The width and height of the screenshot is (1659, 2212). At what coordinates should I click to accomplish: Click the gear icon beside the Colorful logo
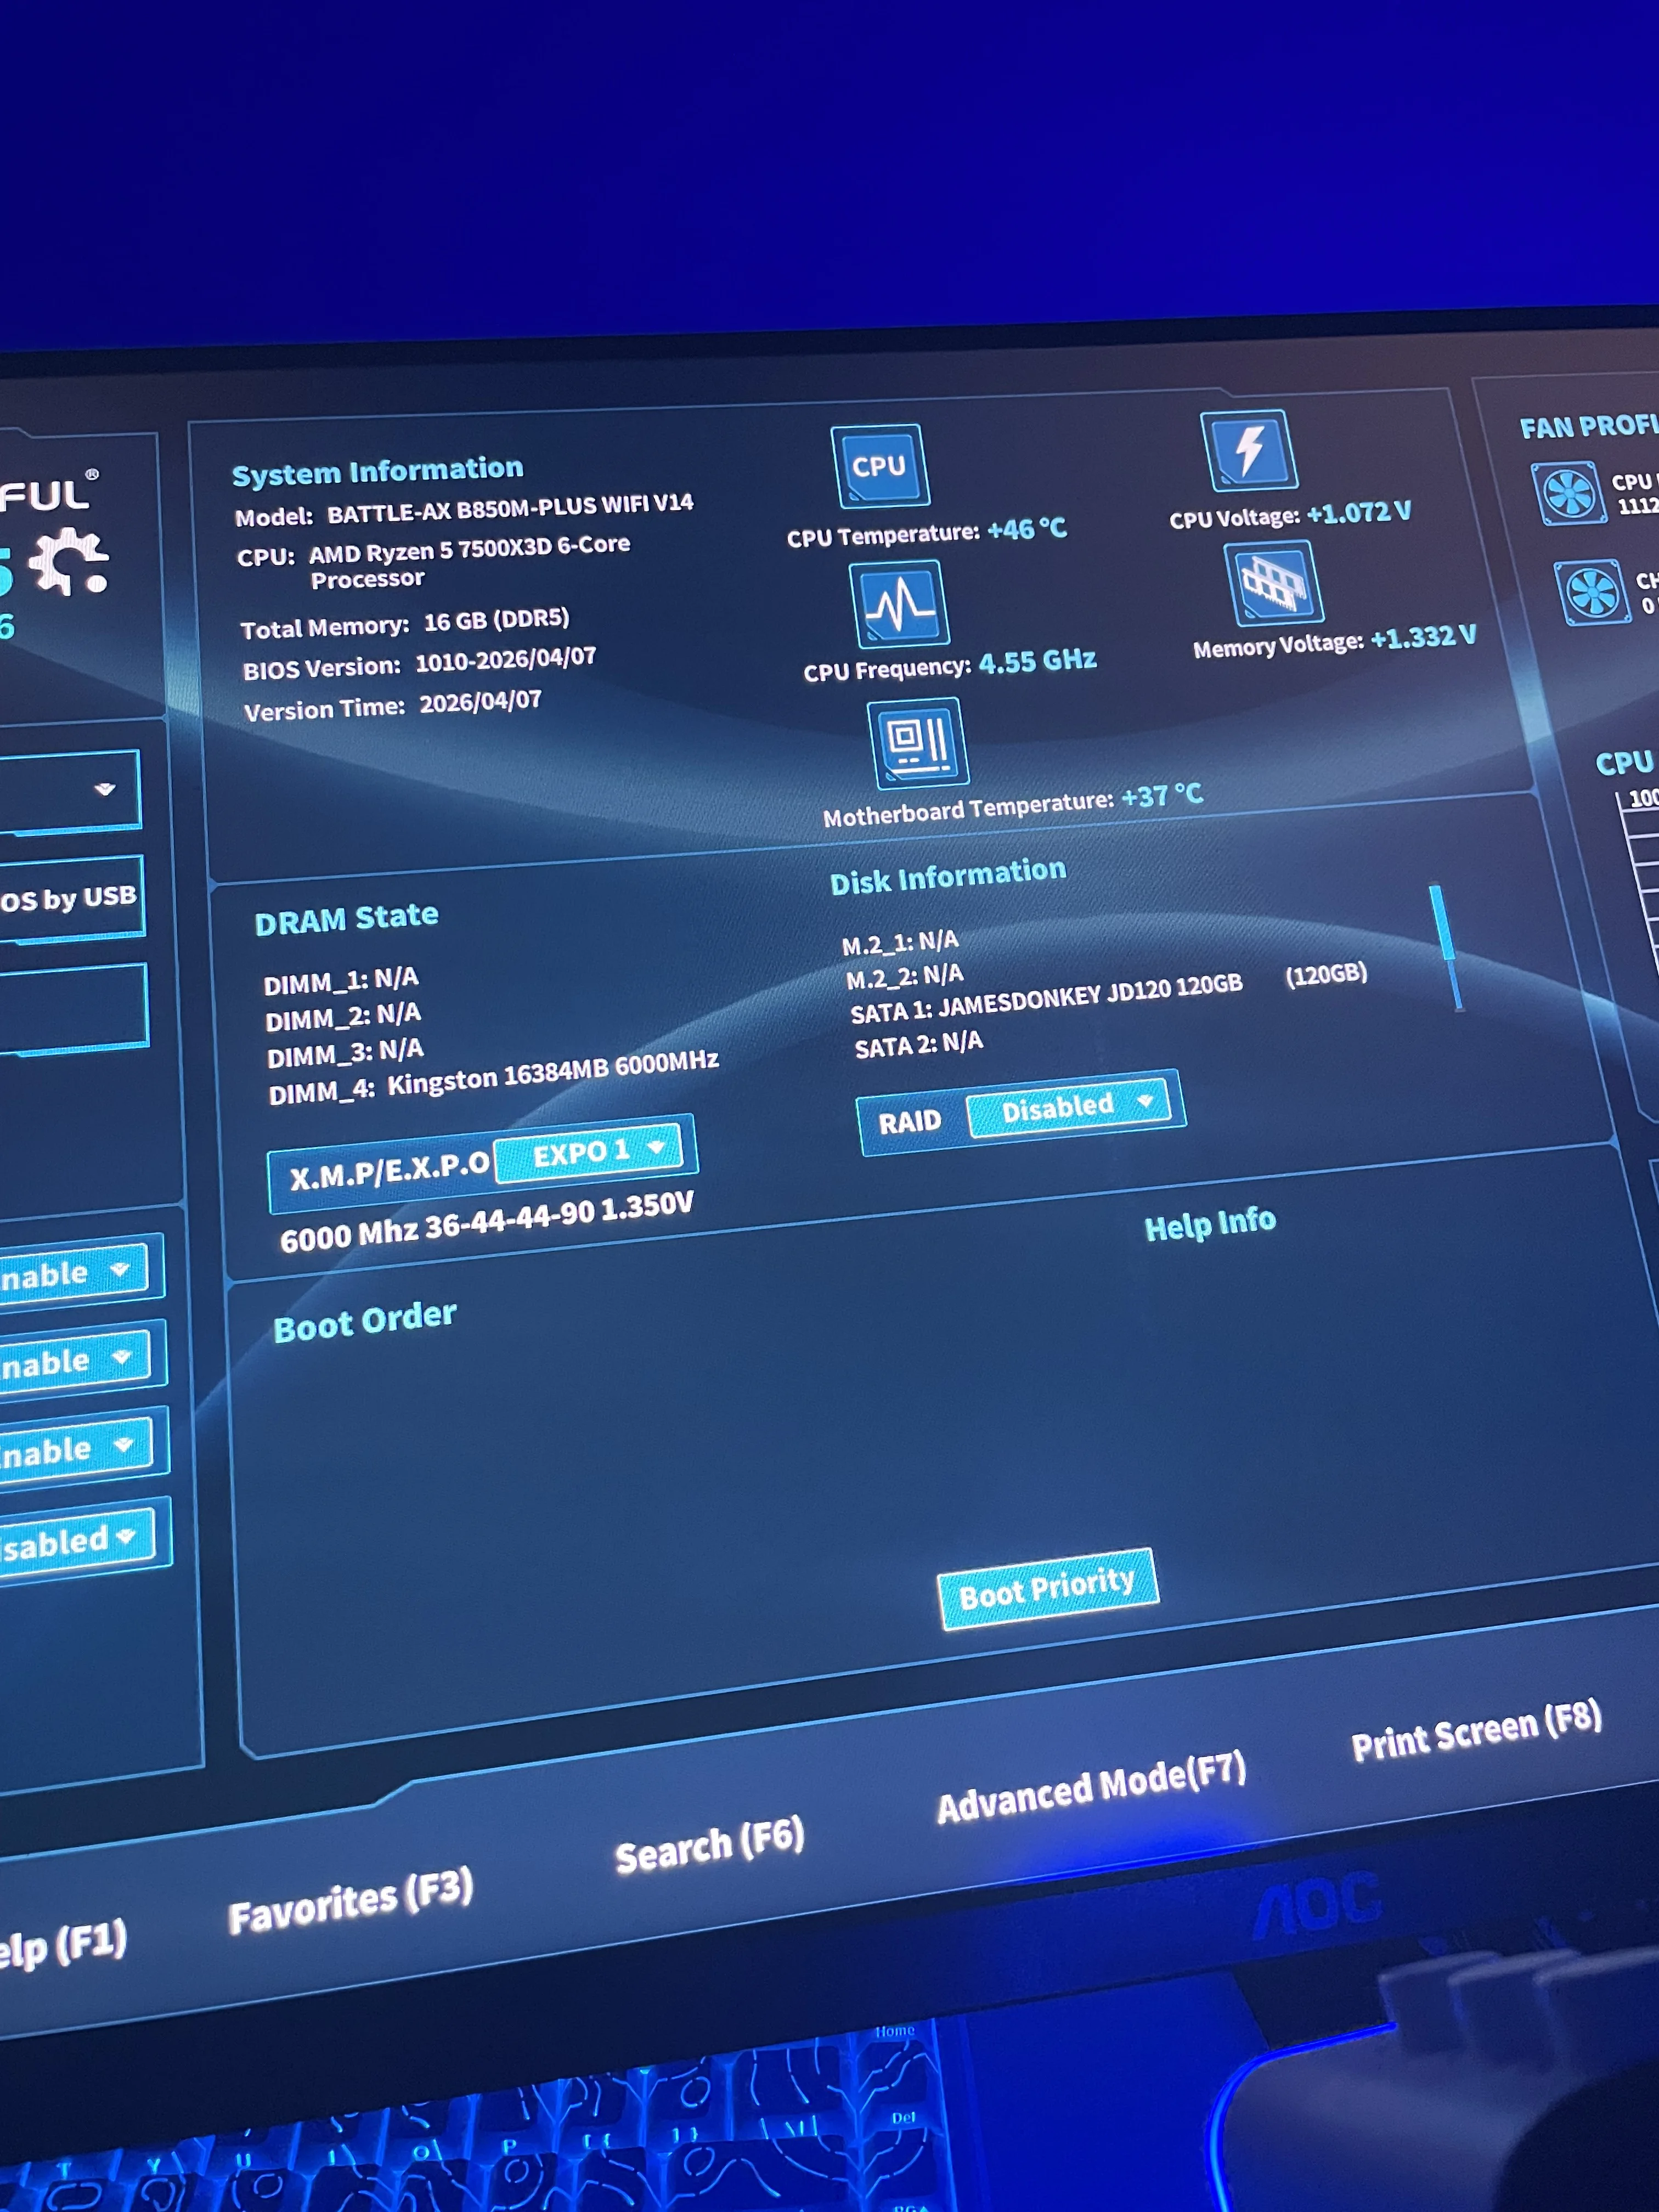coord(69,561)
